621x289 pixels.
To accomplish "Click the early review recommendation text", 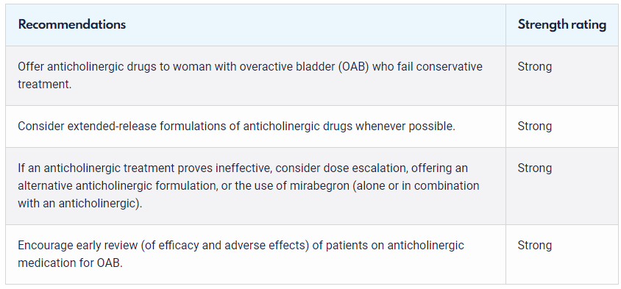I will (x=241, y=254).
